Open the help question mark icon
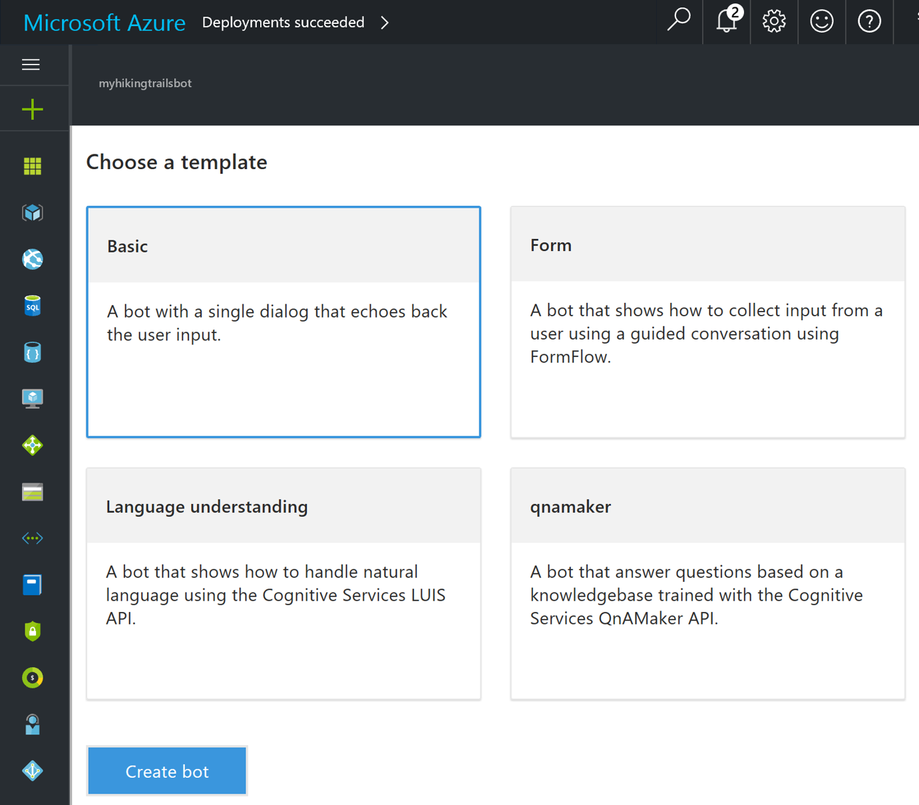The image size is (919, 805). click(869, 21)
